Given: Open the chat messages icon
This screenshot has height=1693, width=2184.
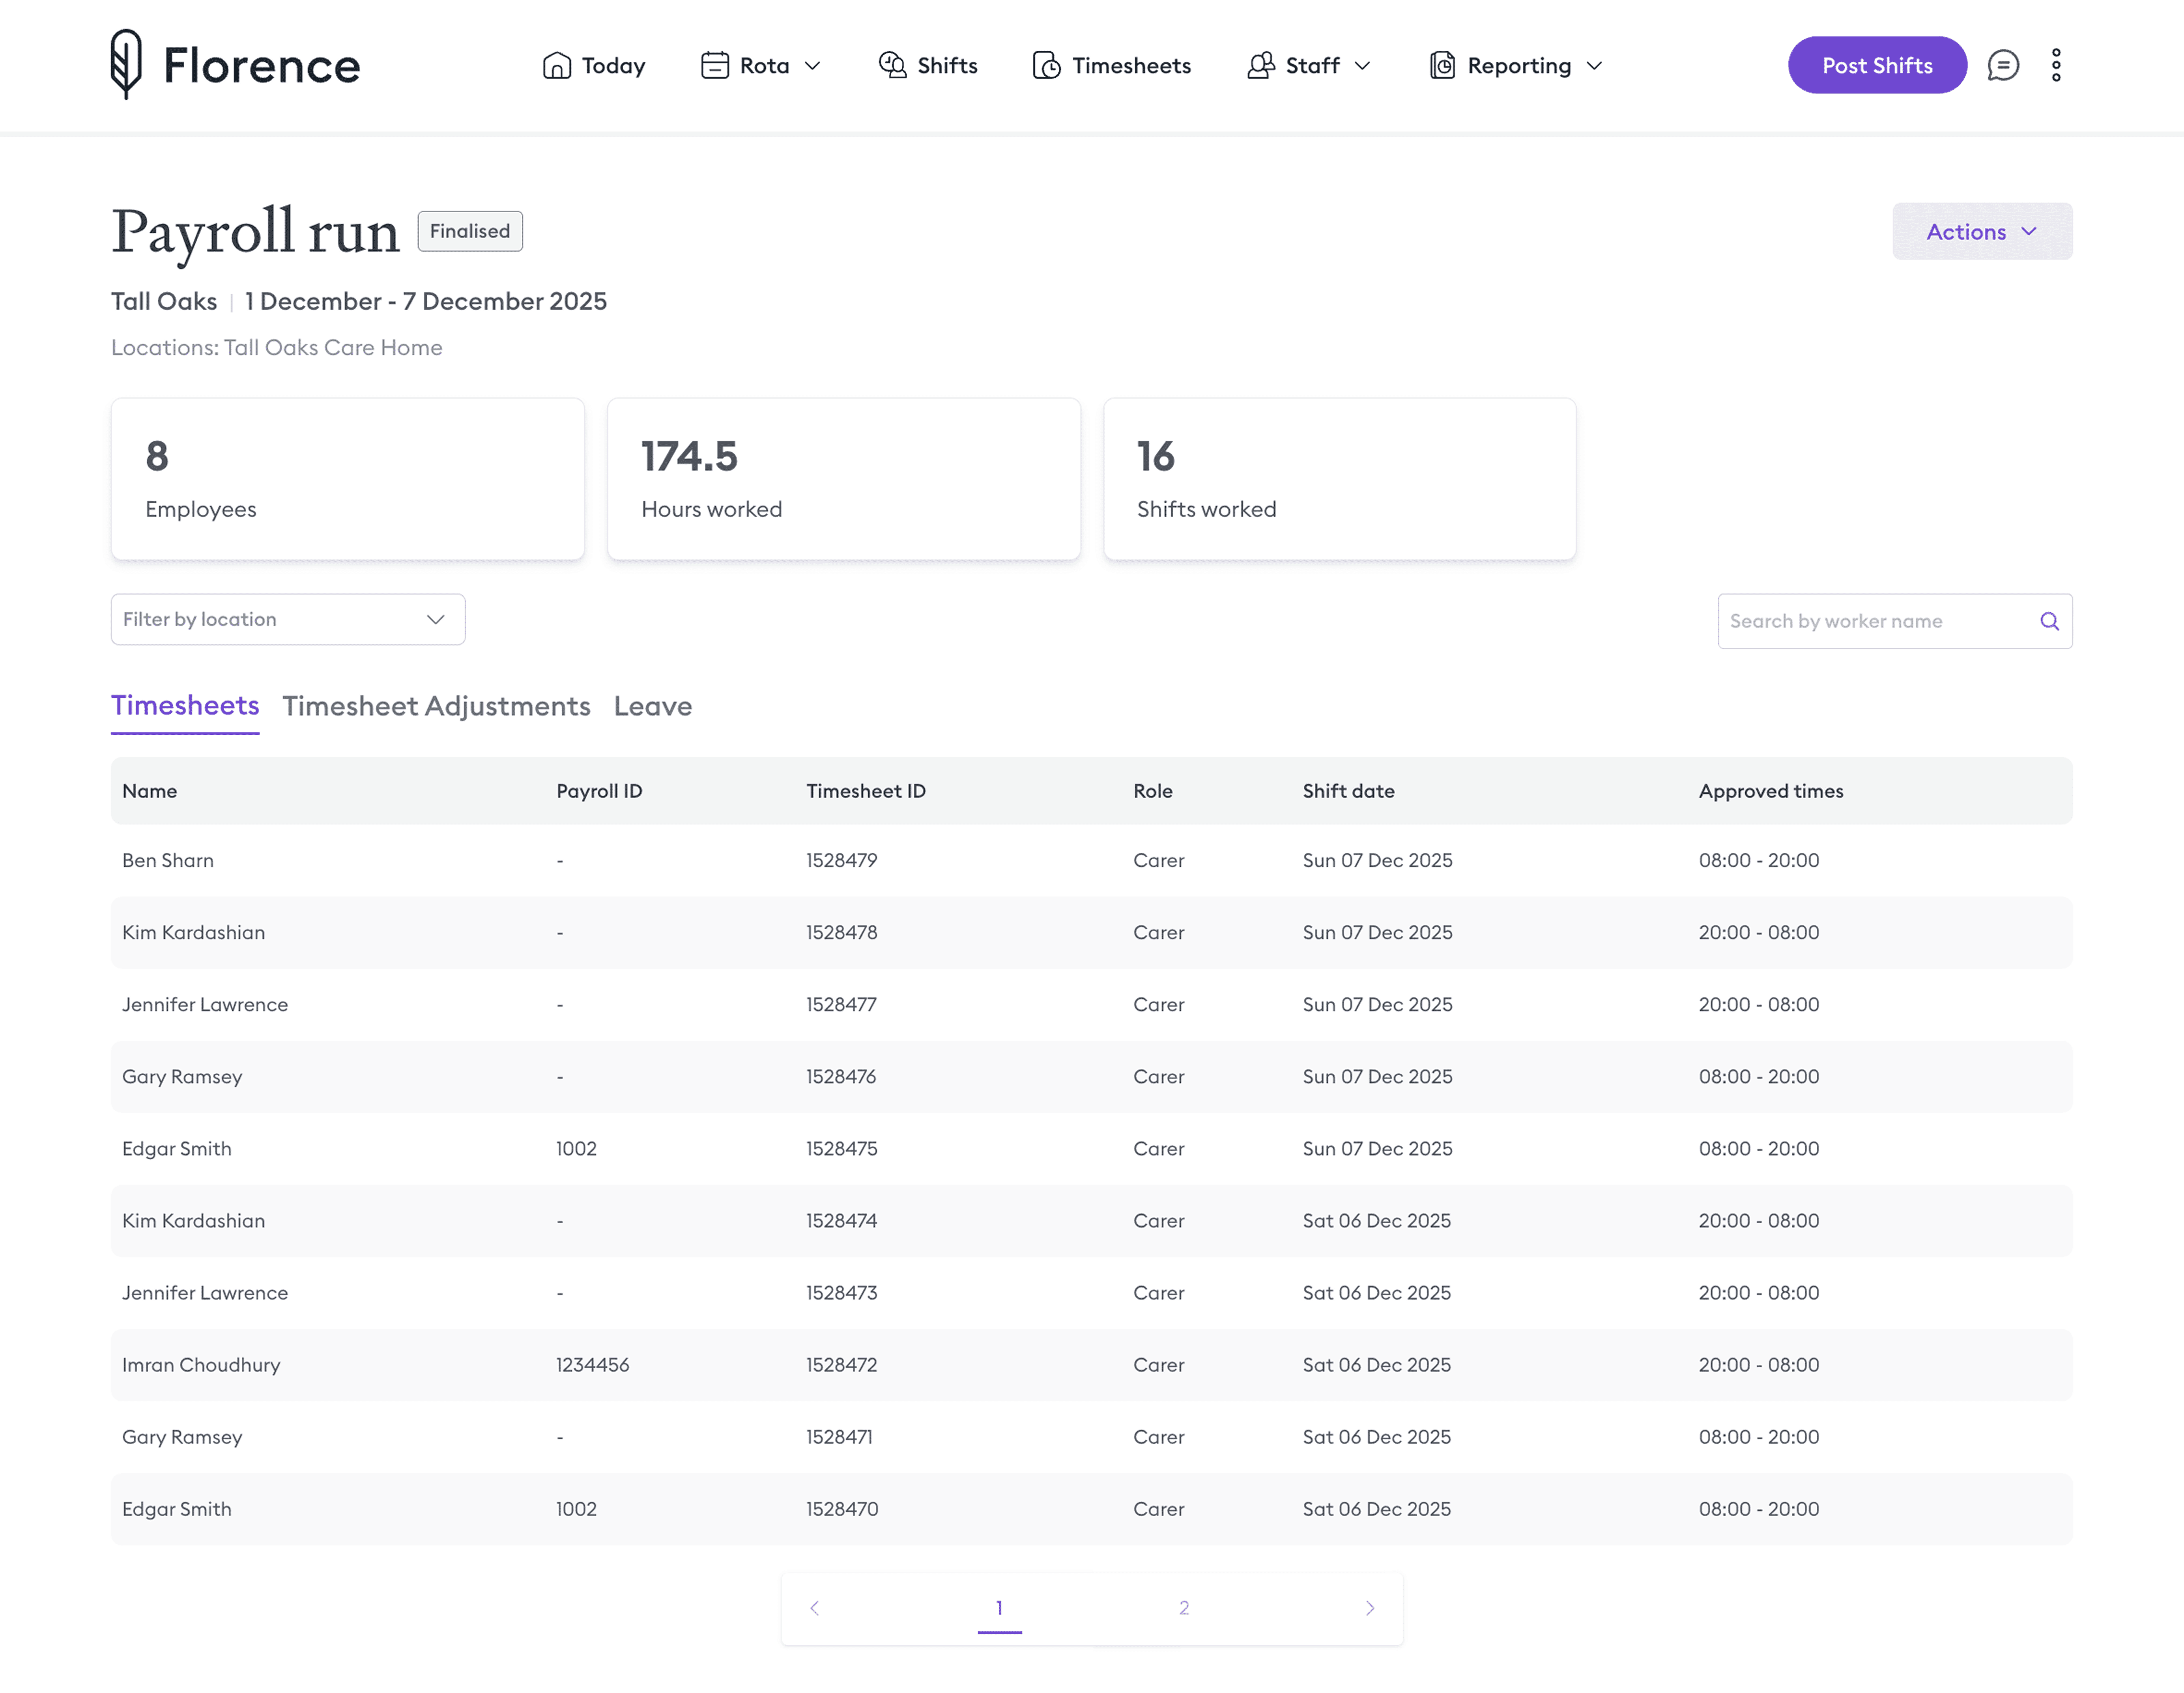Looking at the screenshot, I should (2002, 65).
